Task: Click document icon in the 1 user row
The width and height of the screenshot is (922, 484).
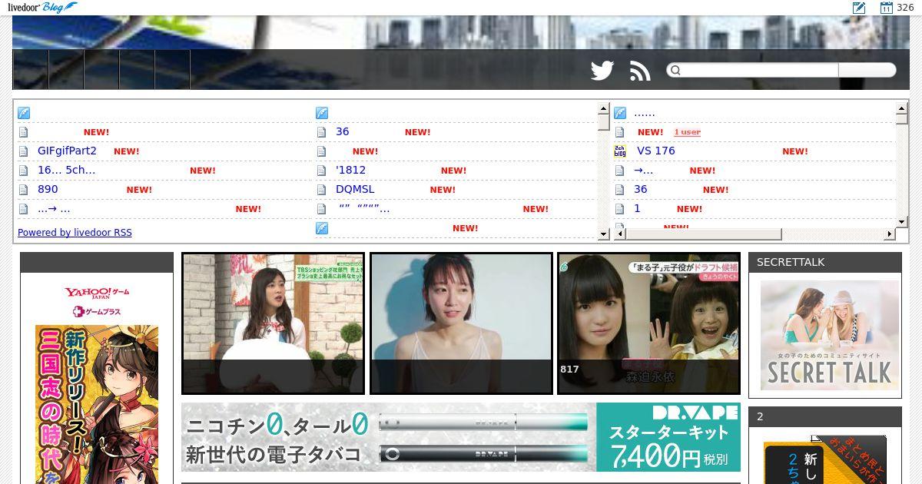Action: (x=619, y=132)
